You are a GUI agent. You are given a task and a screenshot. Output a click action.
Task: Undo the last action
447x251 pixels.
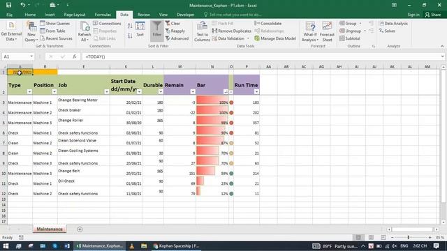tap(23, 5)
